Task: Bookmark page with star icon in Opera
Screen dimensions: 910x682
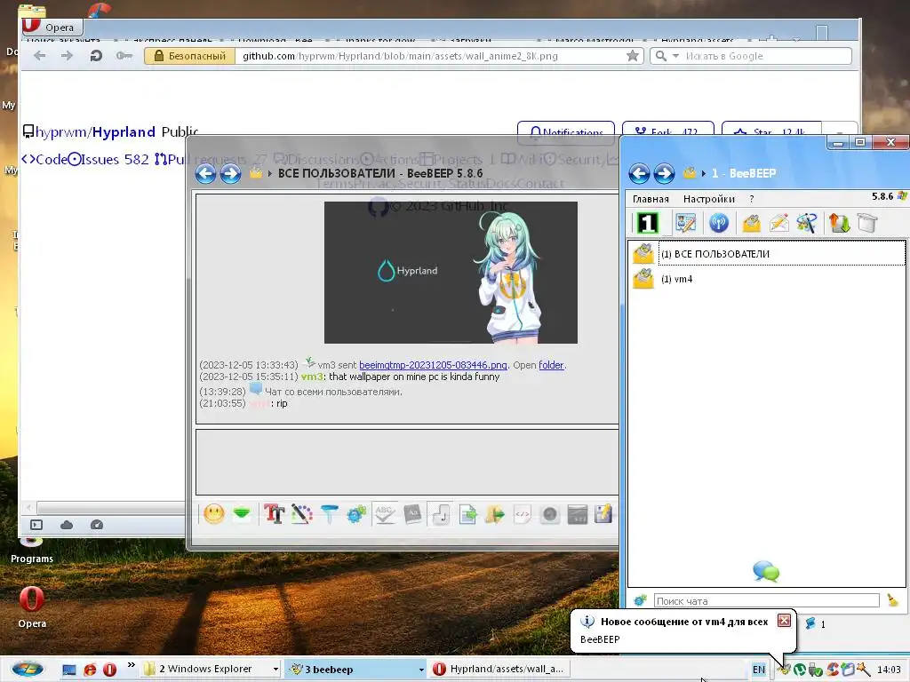Action: [x=633, y=56]
